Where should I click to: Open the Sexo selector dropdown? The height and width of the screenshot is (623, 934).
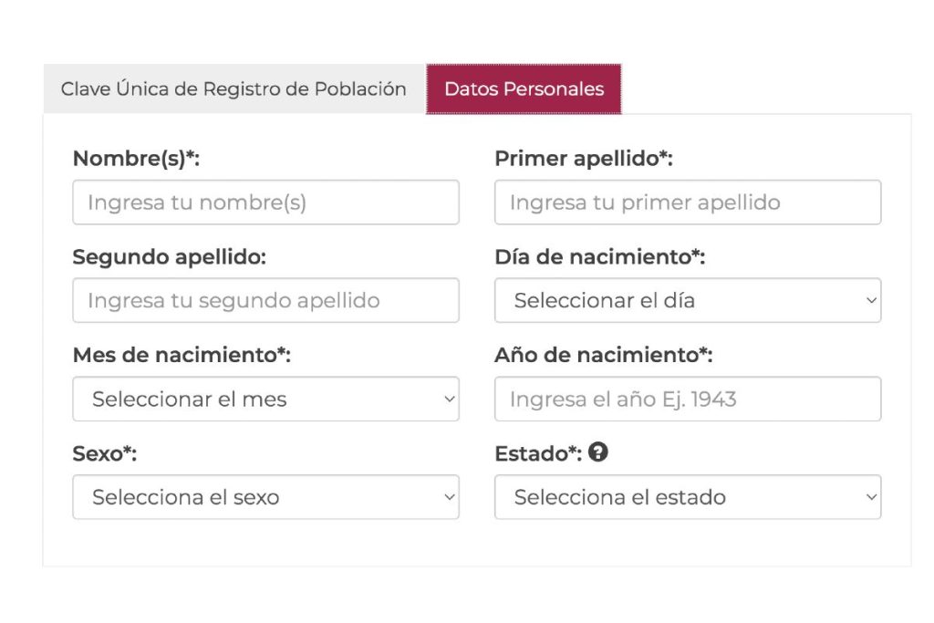pyautogui.click(x=265, y=497)
